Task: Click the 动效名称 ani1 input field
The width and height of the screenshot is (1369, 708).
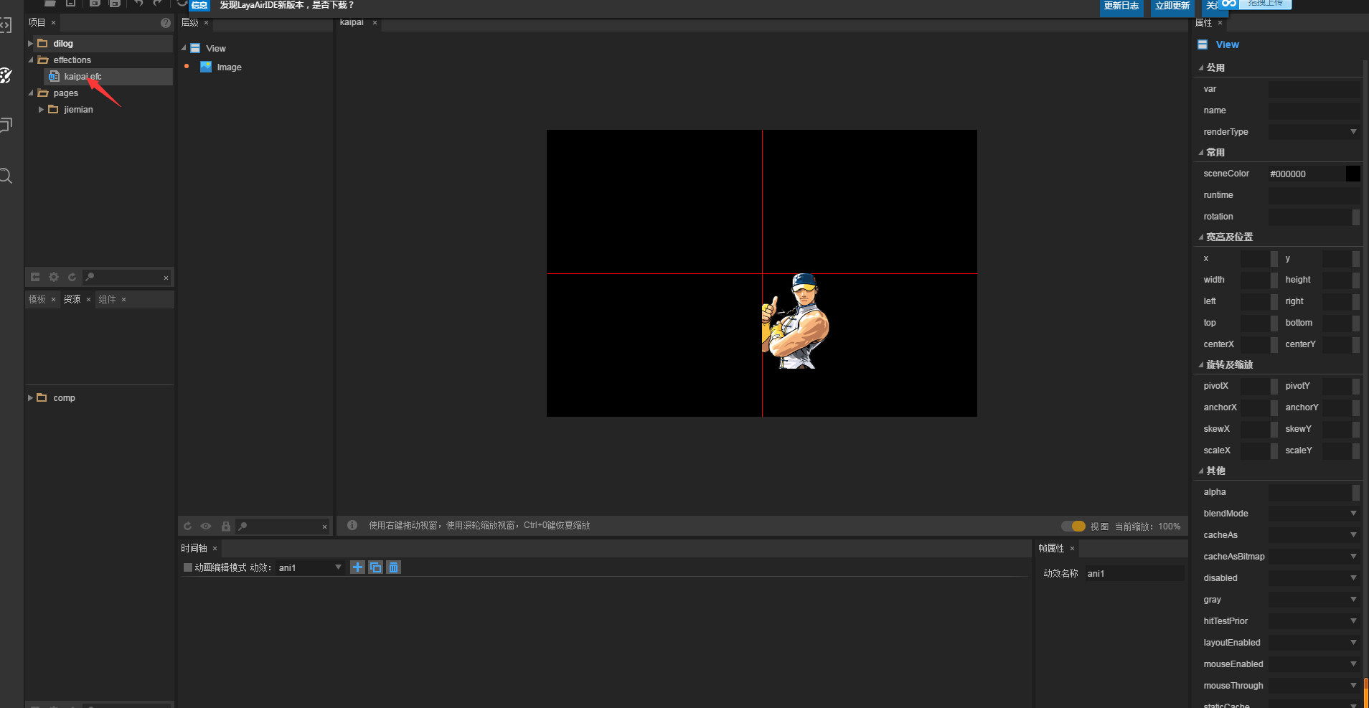Action: click(x=1134, y=573)
